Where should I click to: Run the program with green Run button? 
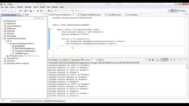pyautogui.click(x=26, y=11)
